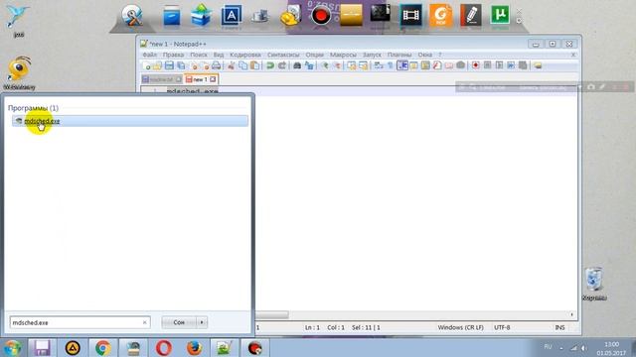Open the Recycle Bin desktop icon
The image size is (636, 357).
point(594,284)
